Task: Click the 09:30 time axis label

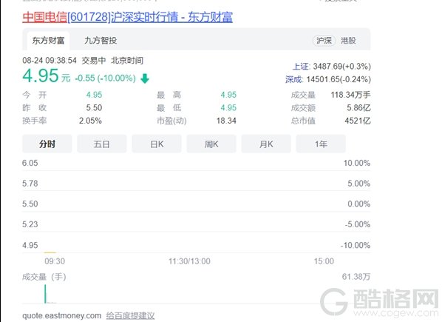Action: [55, 261]
